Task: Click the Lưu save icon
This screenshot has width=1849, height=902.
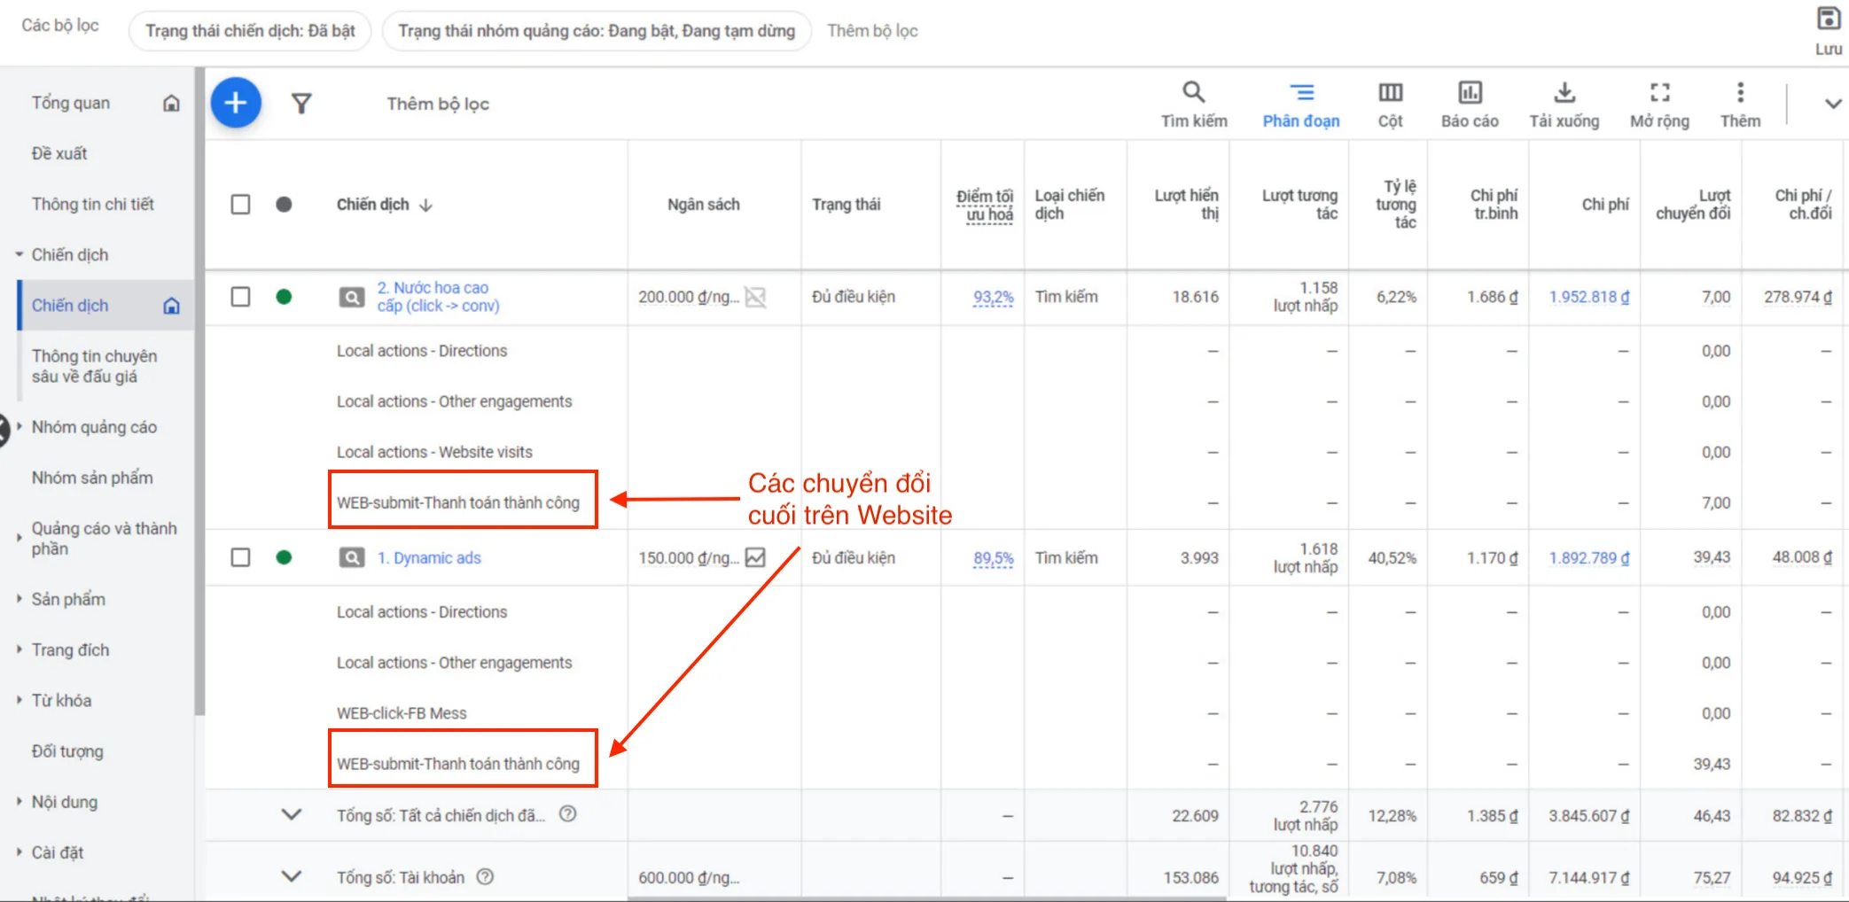Action: click(x=1828, y=19)
